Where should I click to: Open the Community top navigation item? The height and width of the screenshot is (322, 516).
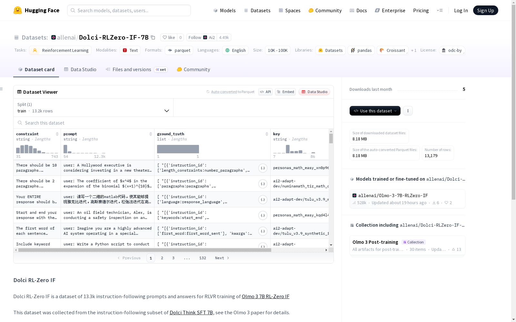pyautogui.click(x=325, y=10)
